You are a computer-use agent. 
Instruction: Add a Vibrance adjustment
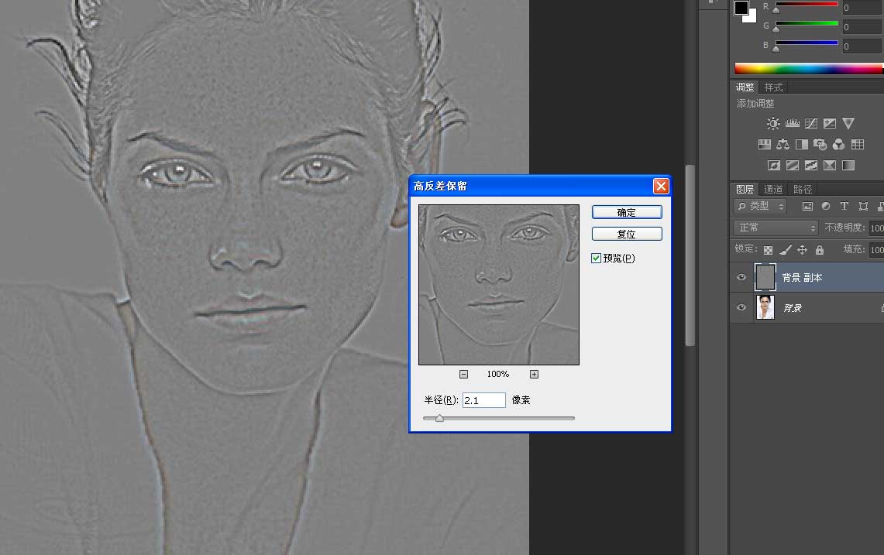click(x=848, y=123)
